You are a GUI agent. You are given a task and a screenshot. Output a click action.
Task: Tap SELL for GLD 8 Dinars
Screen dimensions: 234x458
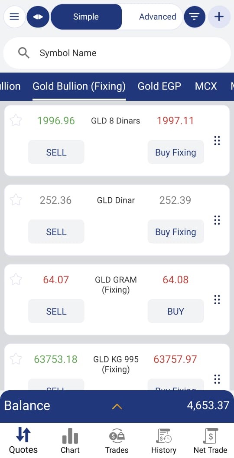click(x=56, y=152)
